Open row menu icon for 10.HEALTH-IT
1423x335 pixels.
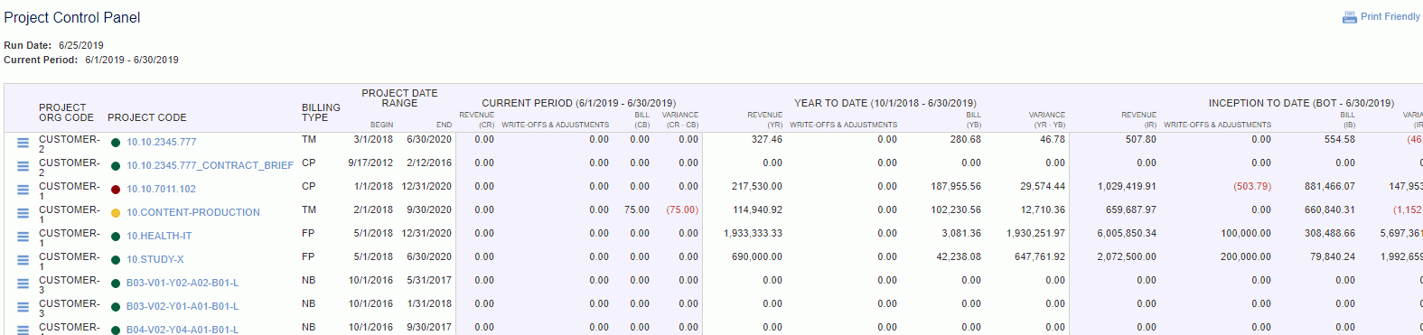[x=23, y=237]
